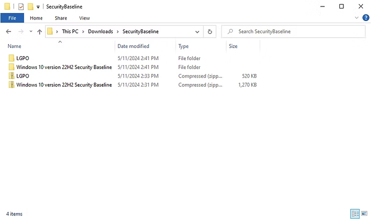
Task: Refresh the SecurityBaseline folder view
Action: [x=210, y=31]
